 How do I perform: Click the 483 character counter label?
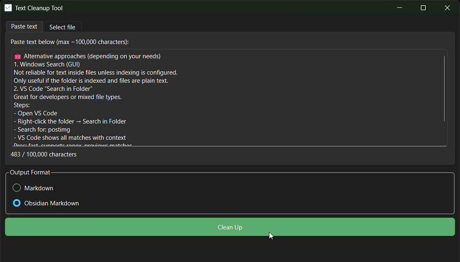(x=43, y=154)
